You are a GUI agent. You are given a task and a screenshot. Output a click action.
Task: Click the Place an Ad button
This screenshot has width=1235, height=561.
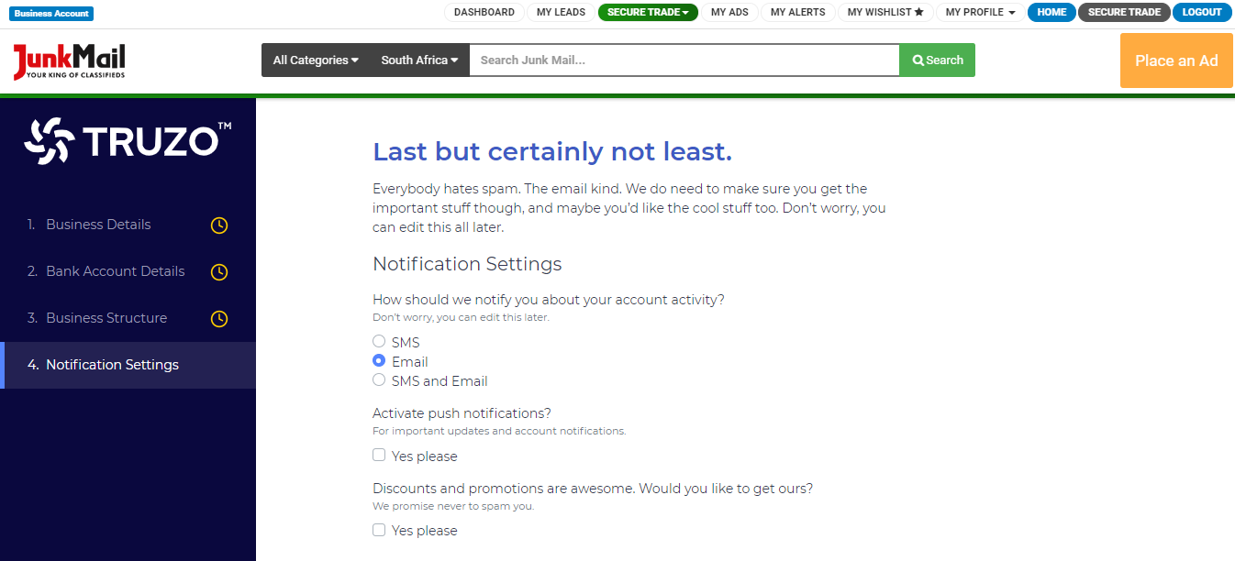1175,60
